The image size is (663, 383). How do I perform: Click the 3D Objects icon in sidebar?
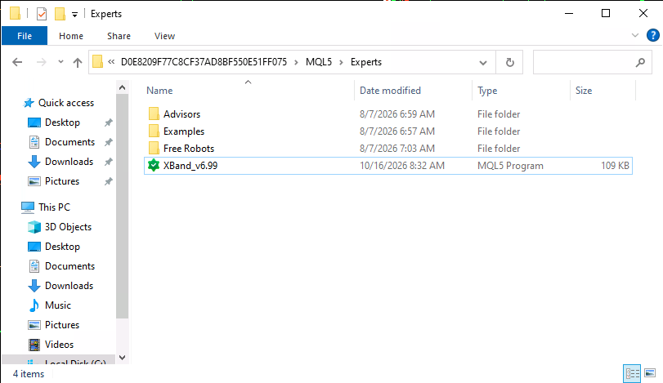34,227
